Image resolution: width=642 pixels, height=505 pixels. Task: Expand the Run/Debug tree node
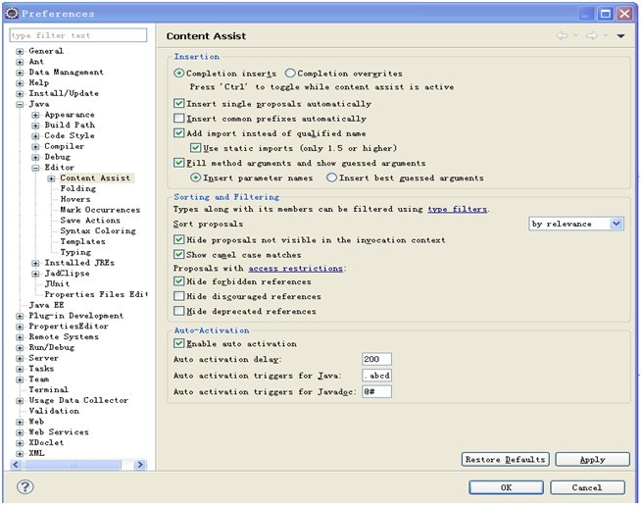click(20, 347)
